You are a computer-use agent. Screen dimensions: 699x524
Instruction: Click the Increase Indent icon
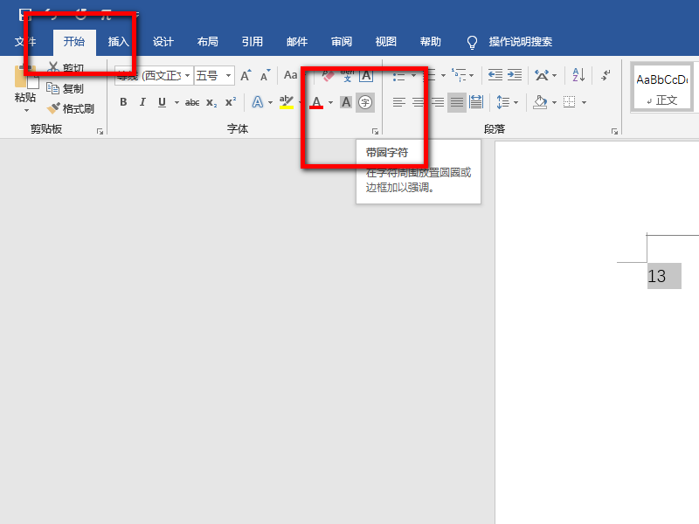[515, 75]
